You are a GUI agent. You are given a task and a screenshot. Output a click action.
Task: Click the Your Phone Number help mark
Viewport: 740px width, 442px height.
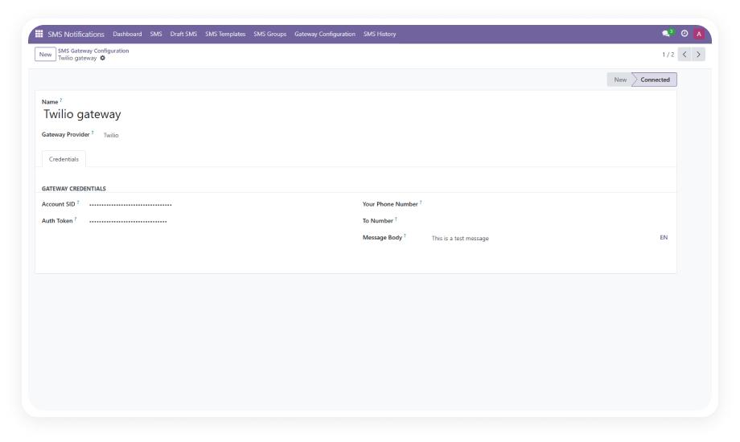pos(421,202)
